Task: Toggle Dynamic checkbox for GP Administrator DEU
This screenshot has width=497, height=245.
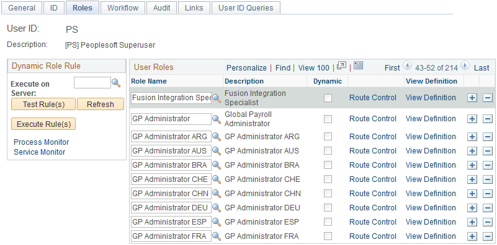Action: pos(328,208)
